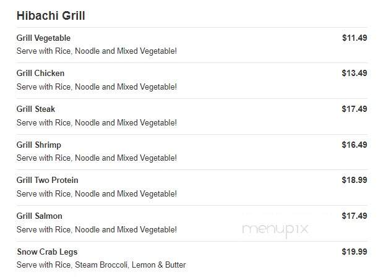
Task: Click the Hibachi Grill section heading
Action: click(51, 15)
